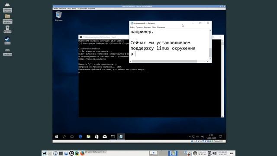Click Notepad title bar text
Viewport: 277px width, 156px height.
144,23
